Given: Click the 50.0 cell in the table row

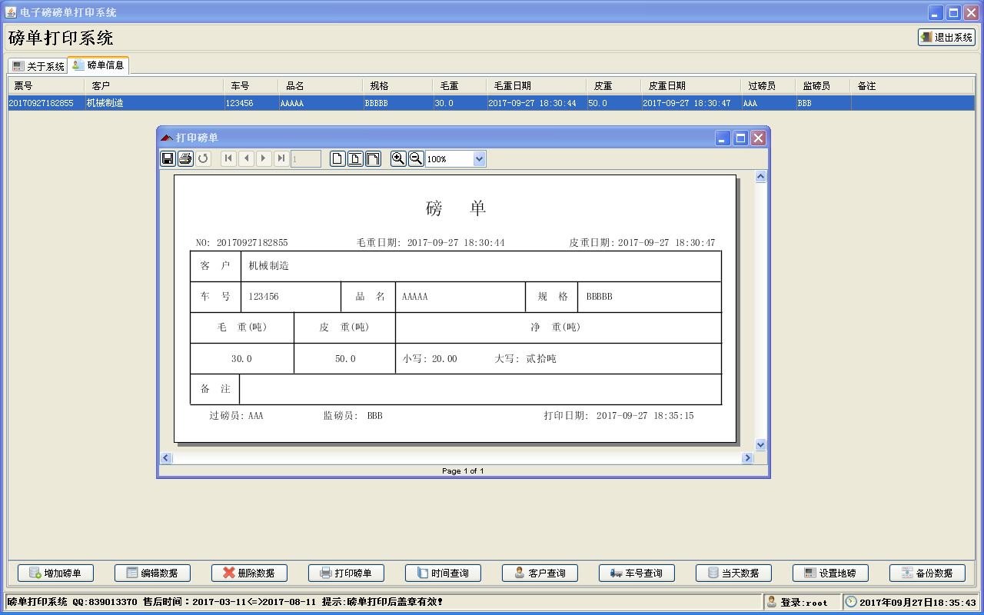Looking at the screenshot, I should click(614, 103).
